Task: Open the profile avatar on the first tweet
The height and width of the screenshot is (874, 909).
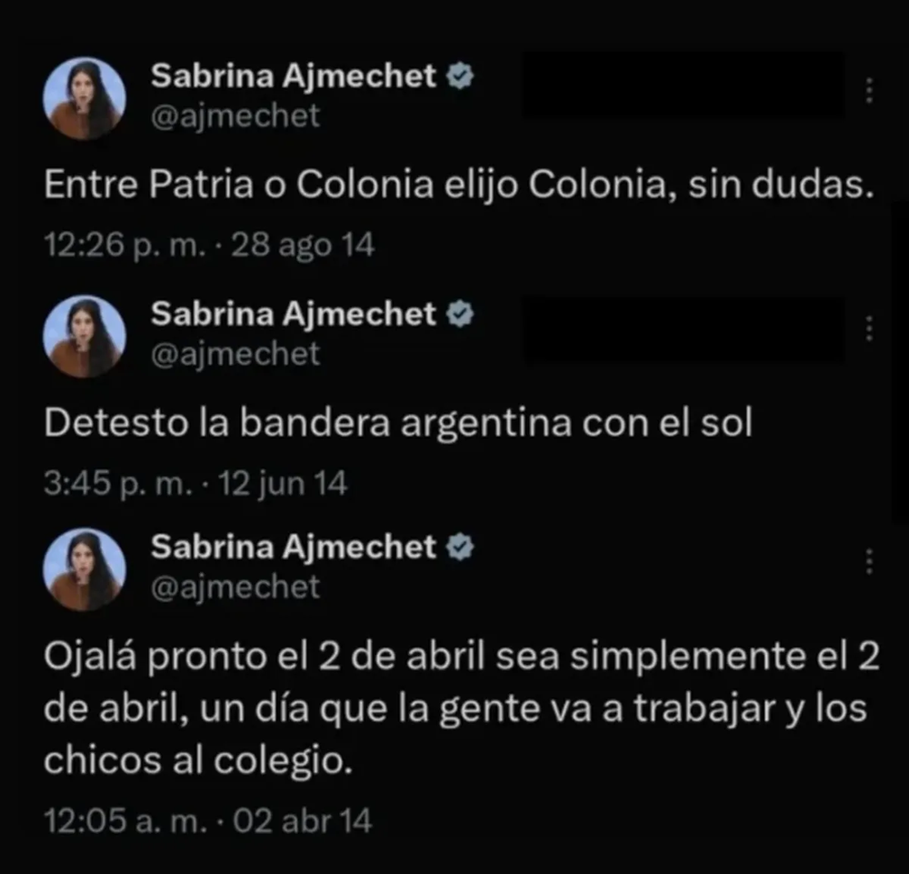Action: (85, 98)
